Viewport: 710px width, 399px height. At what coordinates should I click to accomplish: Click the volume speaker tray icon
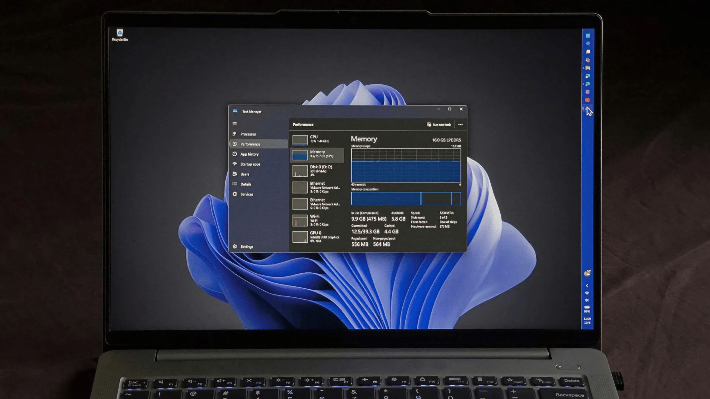tap(587, 300)
